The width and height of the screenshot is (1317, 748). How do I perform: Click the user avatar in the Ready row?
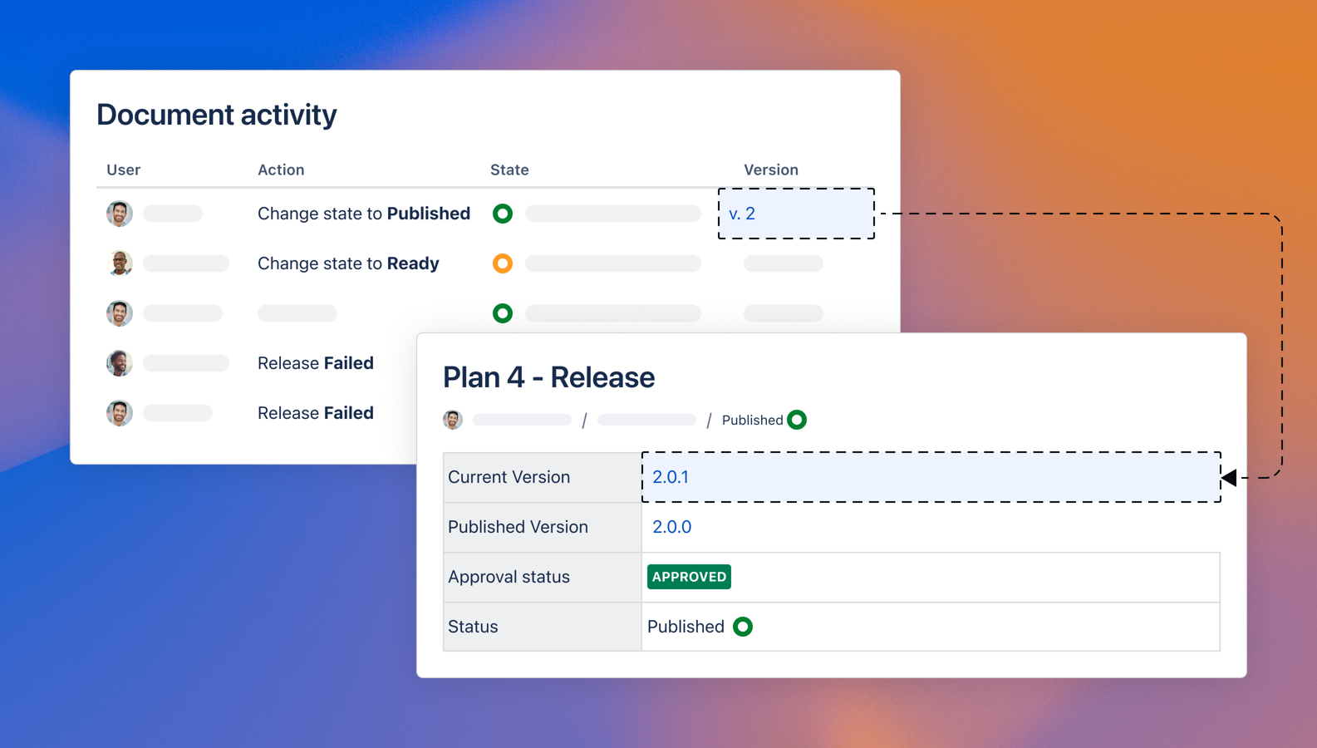[120, 263]
